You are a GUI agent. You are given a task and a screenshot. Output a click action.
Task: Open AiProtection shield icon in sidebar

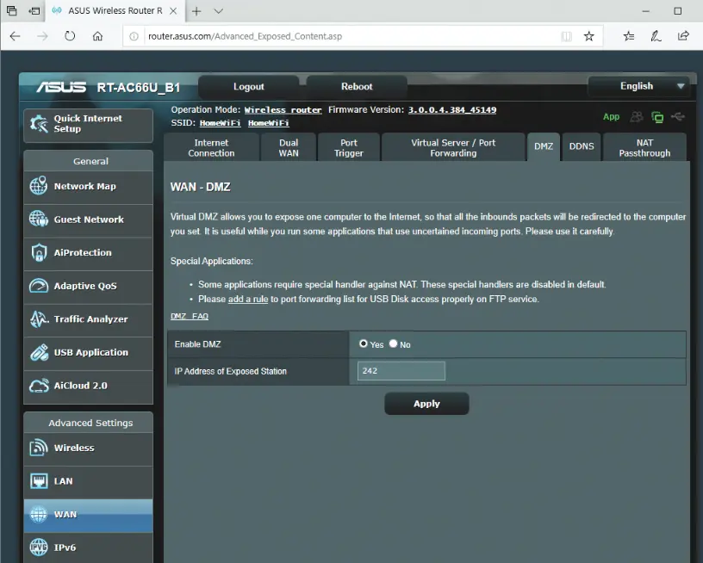point(39,253)
